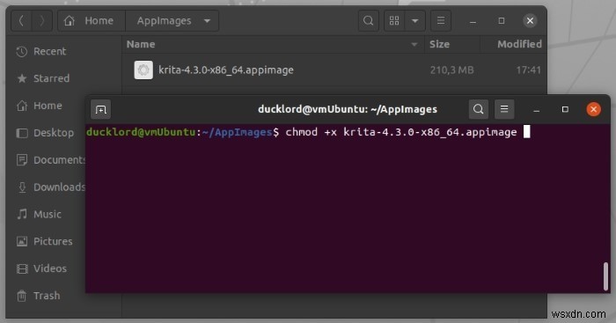Close the Files window
The image size is (616, 323).
(x=530, y=21)
